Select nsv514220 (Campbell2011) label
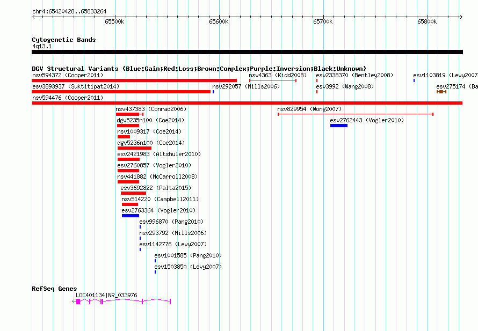 (160, 199)
